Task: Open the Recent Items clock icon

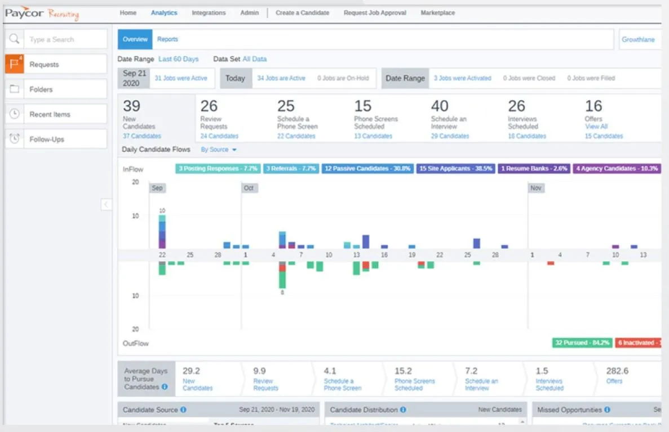Action: pos(14,114)
